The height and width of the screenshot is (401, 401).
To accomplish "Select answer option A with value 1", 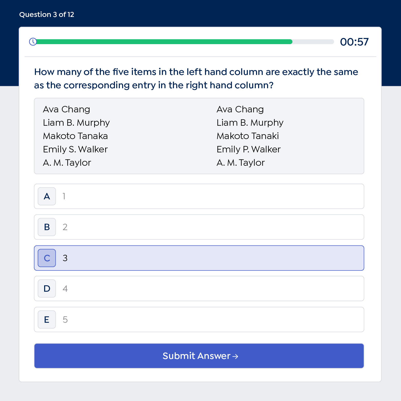I will tap(199, 196).
